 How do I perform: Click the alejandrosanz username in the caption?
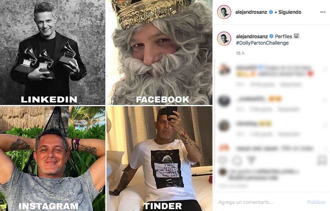(x=252, y=36)
